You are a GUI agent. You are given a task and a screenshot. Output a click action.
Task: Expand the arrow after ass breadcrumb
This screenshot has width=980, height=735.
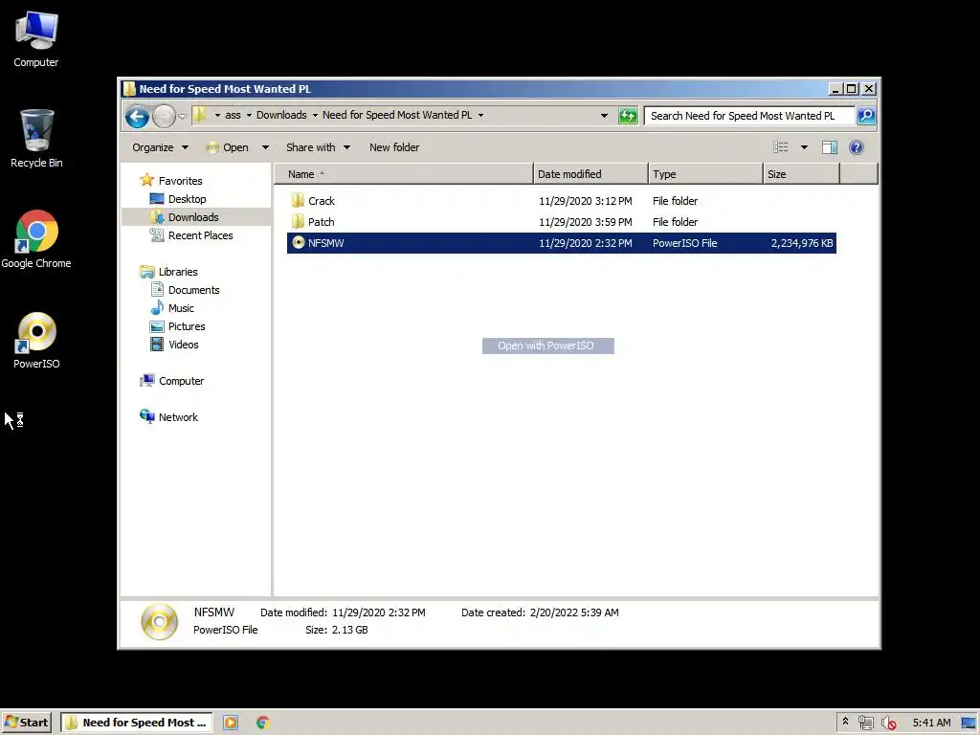[x=249, y=115]
